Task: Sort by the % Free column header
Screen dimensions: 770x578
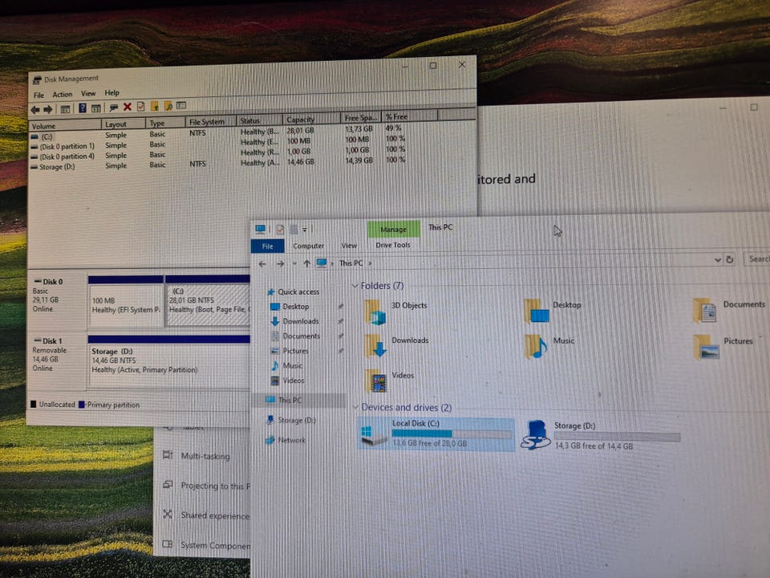Action: pyautogui.click(x=409, y=116)
